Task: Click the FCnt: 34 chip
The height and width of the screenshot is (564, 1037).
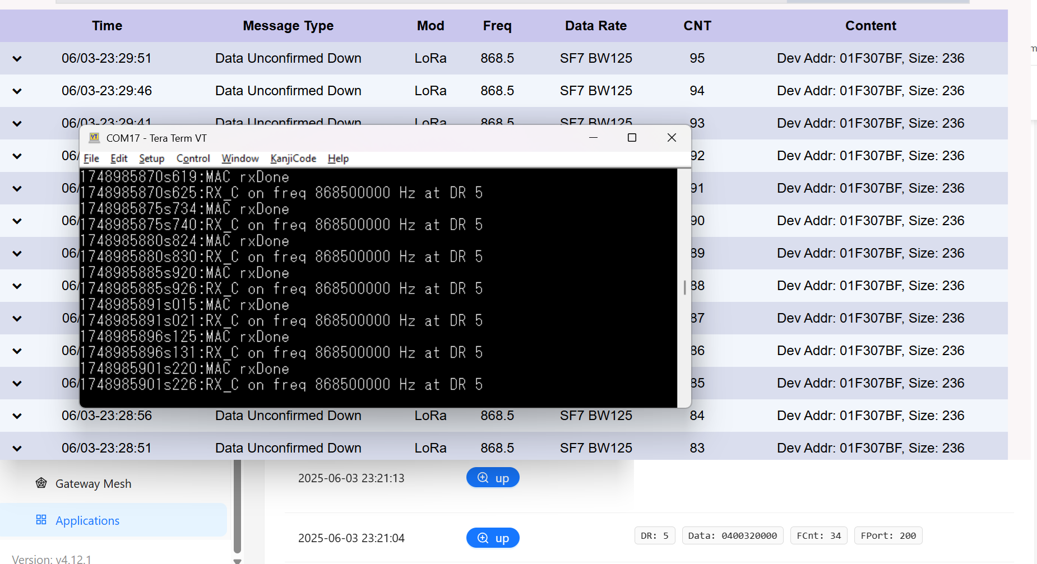Action: pyautogui.click(x=818, y=535)
